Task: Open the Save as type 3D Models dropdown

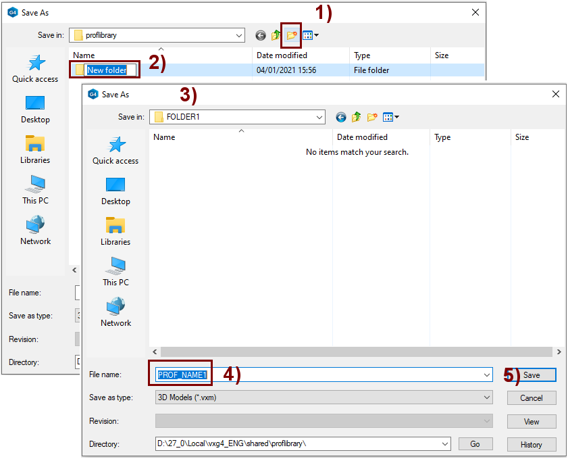Action: pyautogui.click(x=487, y=397)
